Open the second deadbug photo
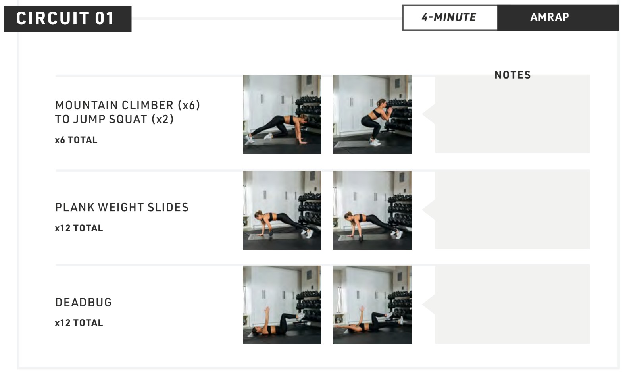The height and width of the screenshot is (372, 625). (x=372, y=305)
